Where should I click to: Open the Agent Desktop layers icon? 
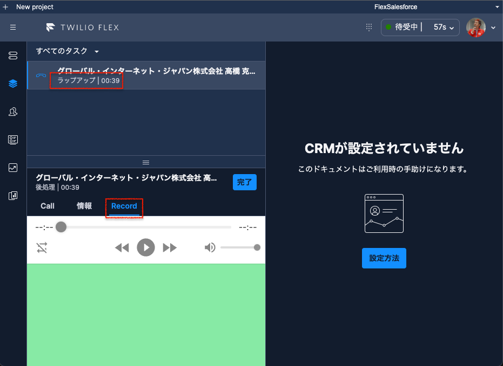(x=13, y=84)
